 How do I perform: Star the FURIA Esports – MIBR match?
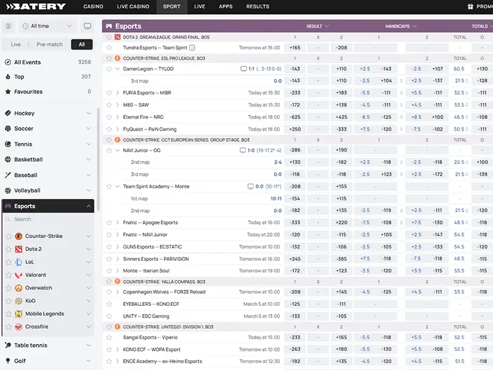click(109, 93)
